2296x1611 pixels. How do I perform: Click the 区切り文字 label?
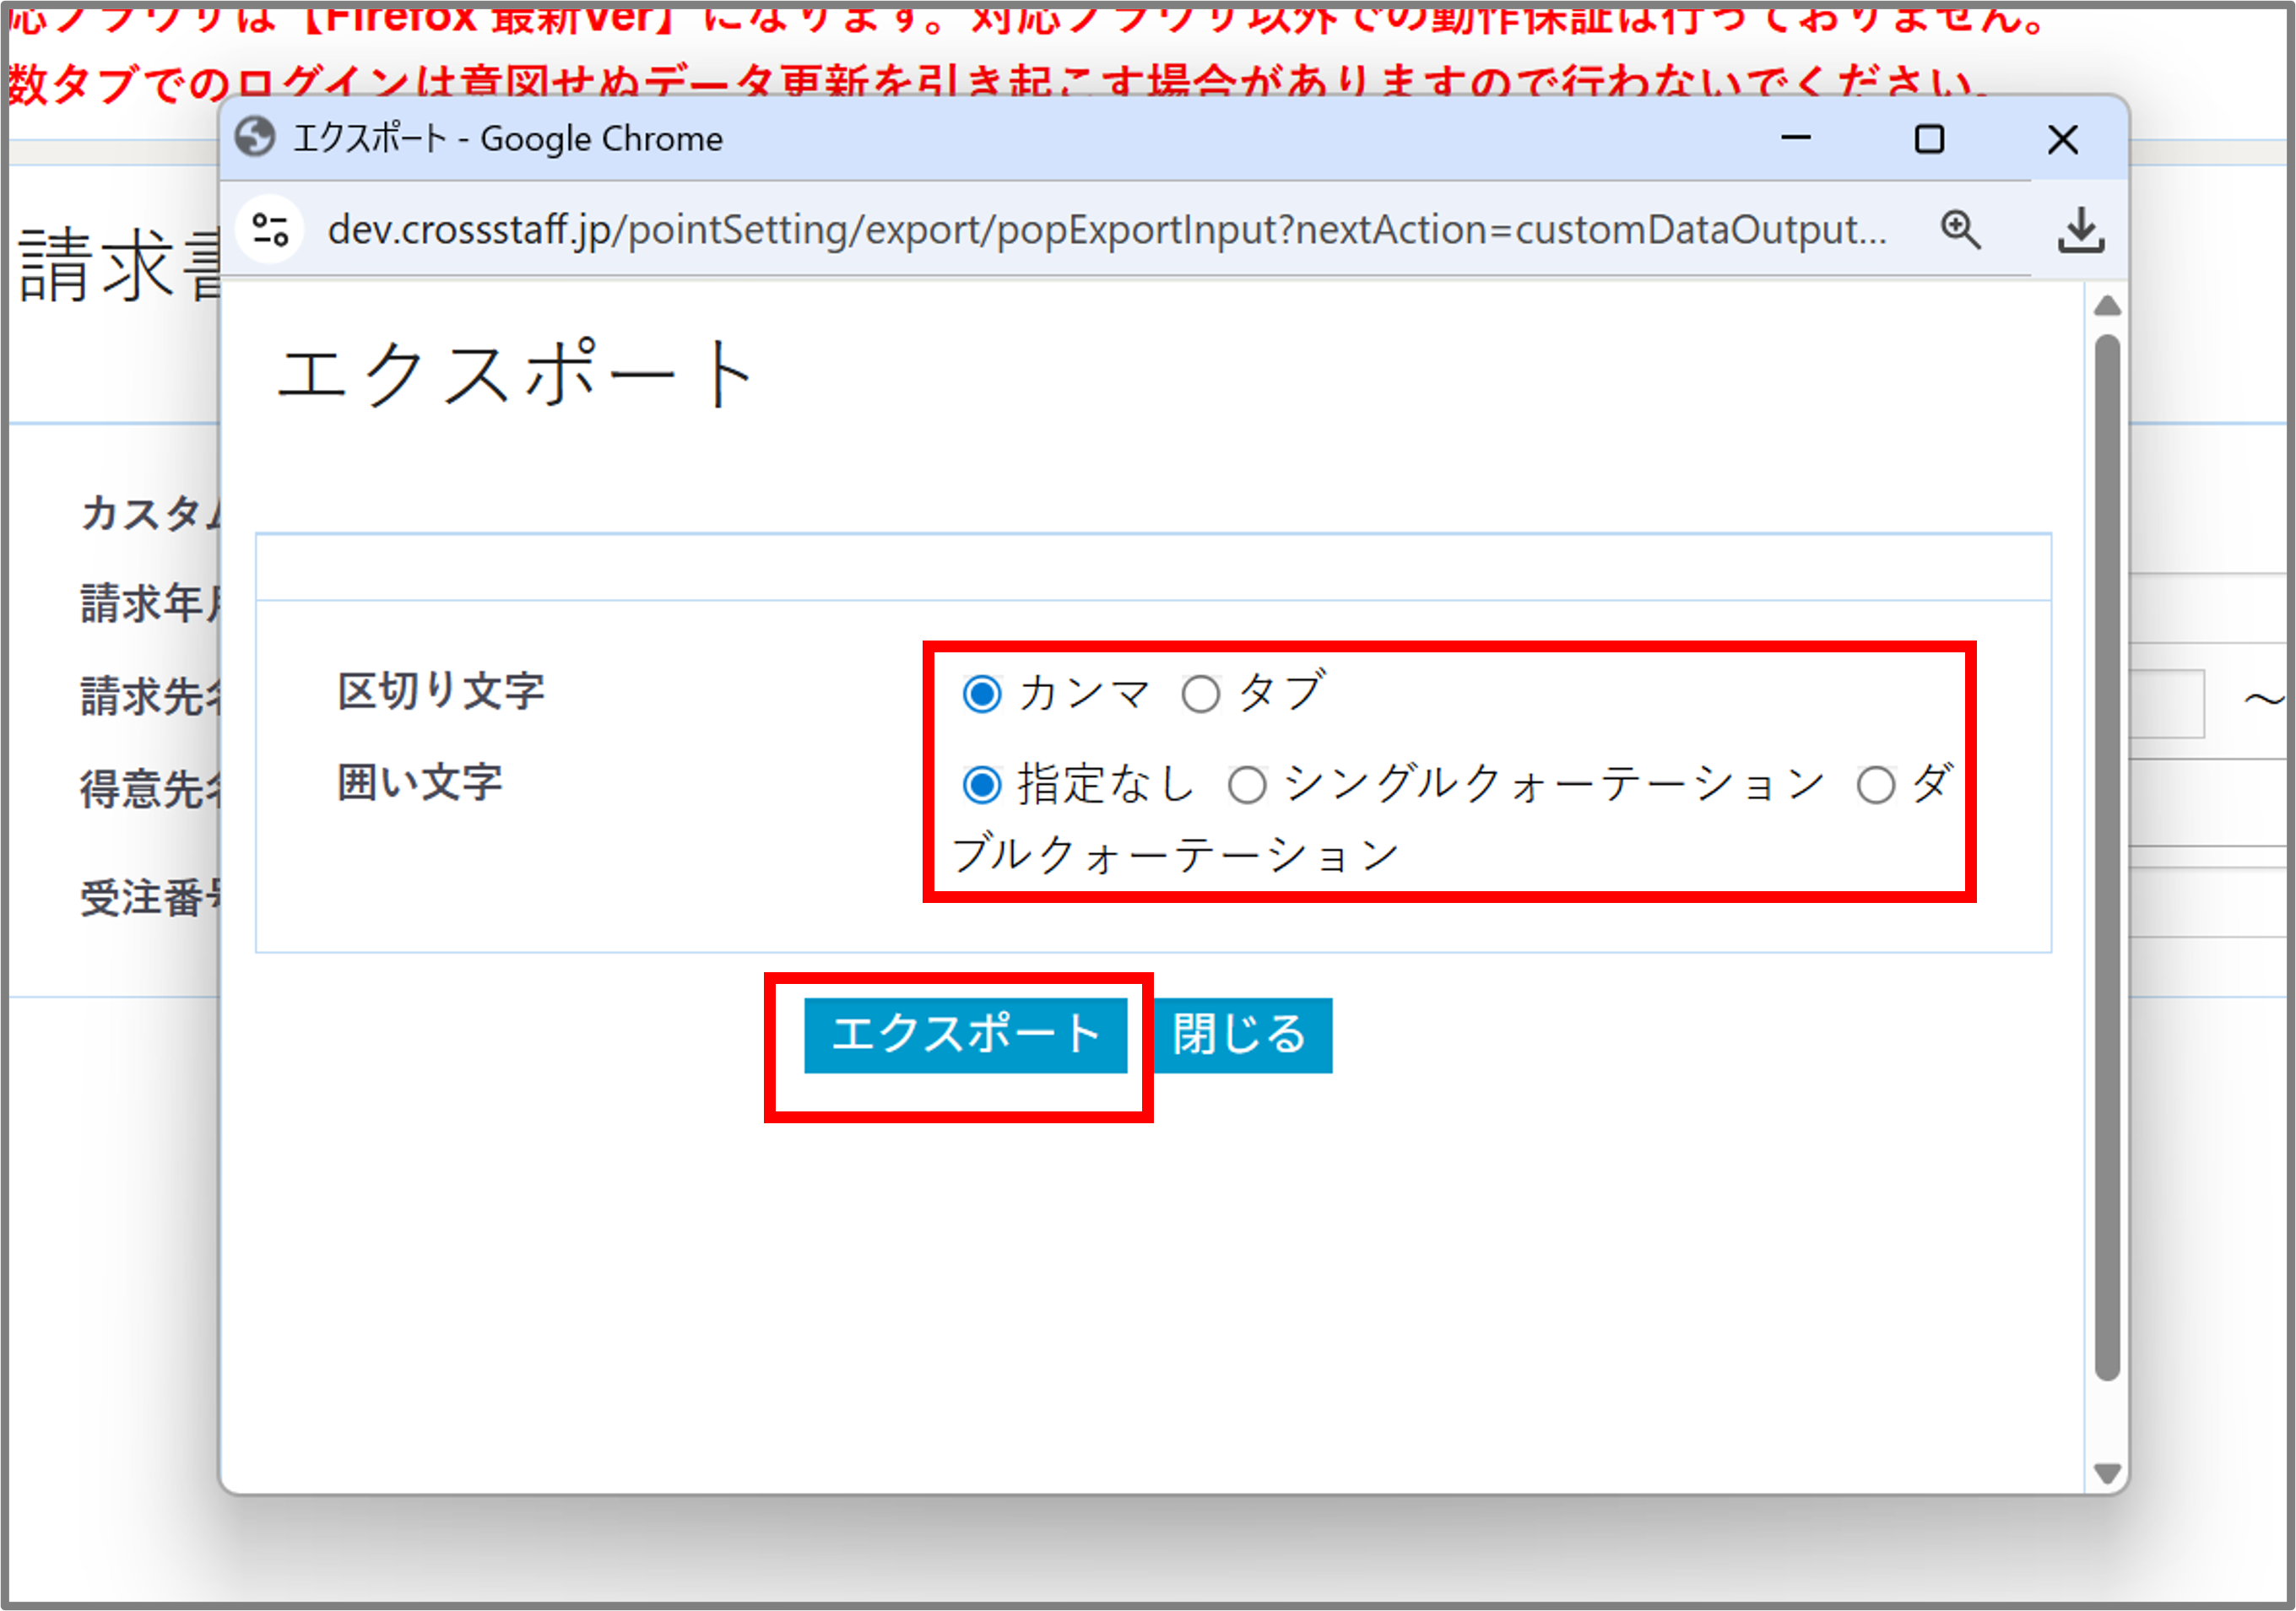(441, 692)
